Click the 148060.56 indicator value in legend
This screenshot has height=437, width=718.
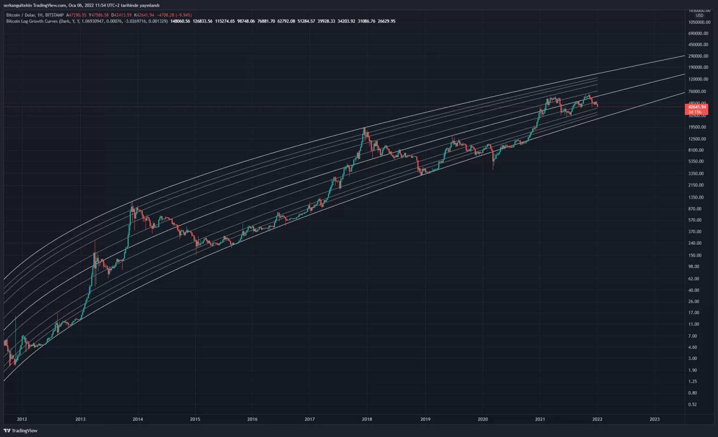tap(180, 21)
